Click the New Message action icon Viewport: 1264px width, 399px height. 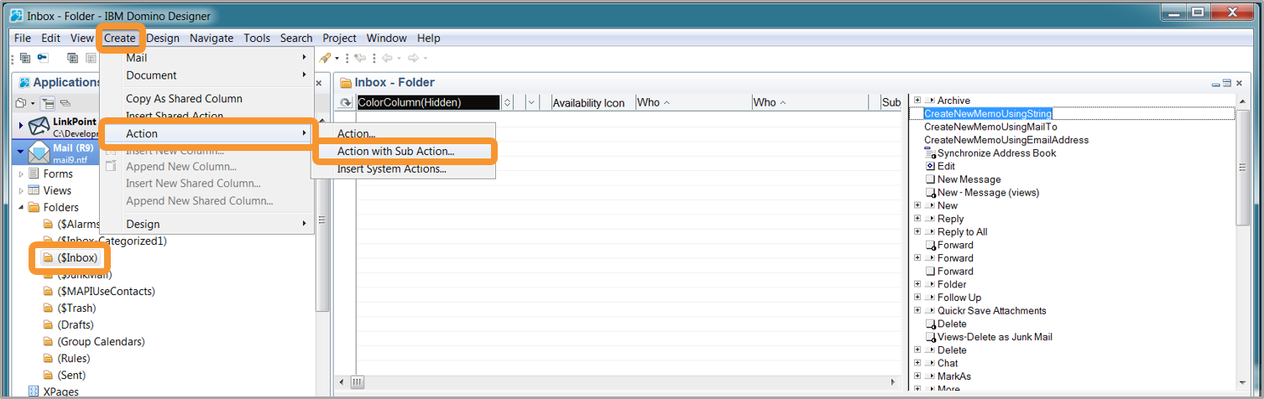930,179
